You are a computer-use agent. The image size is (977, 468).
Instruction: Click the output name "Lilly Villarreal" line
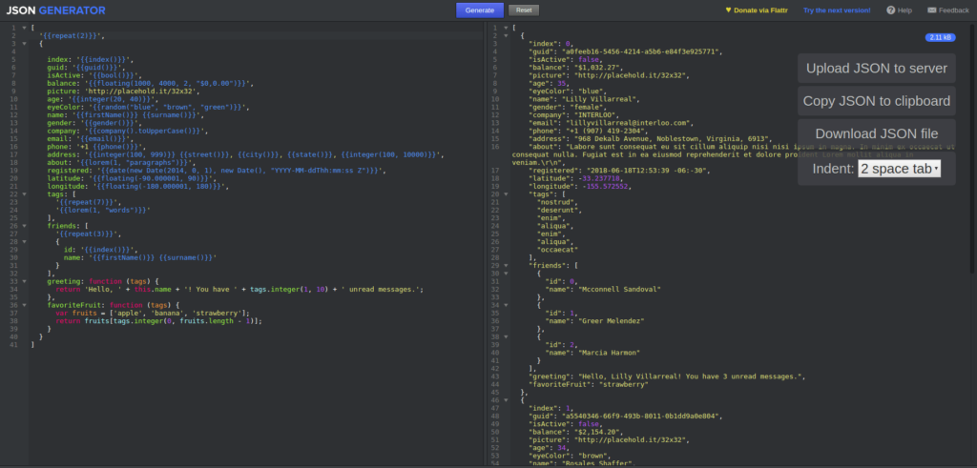tap(585, 99)
